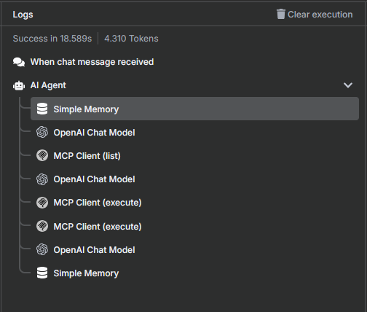Click the first Simple Memory database icon
The width and height of the screenshot is (367, 312).
[42, 109]
